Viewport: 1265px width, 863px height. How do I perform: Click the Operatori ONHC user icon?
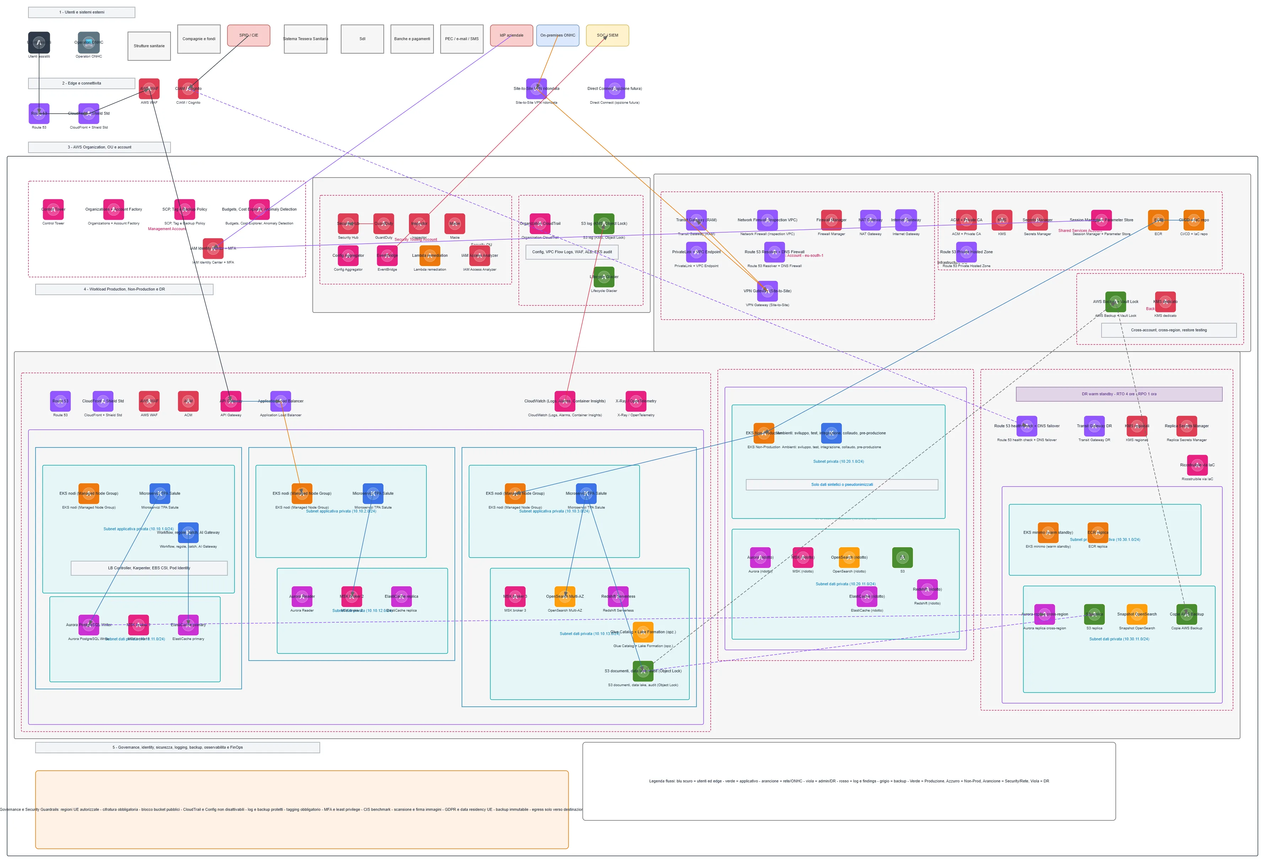[89, 43]
